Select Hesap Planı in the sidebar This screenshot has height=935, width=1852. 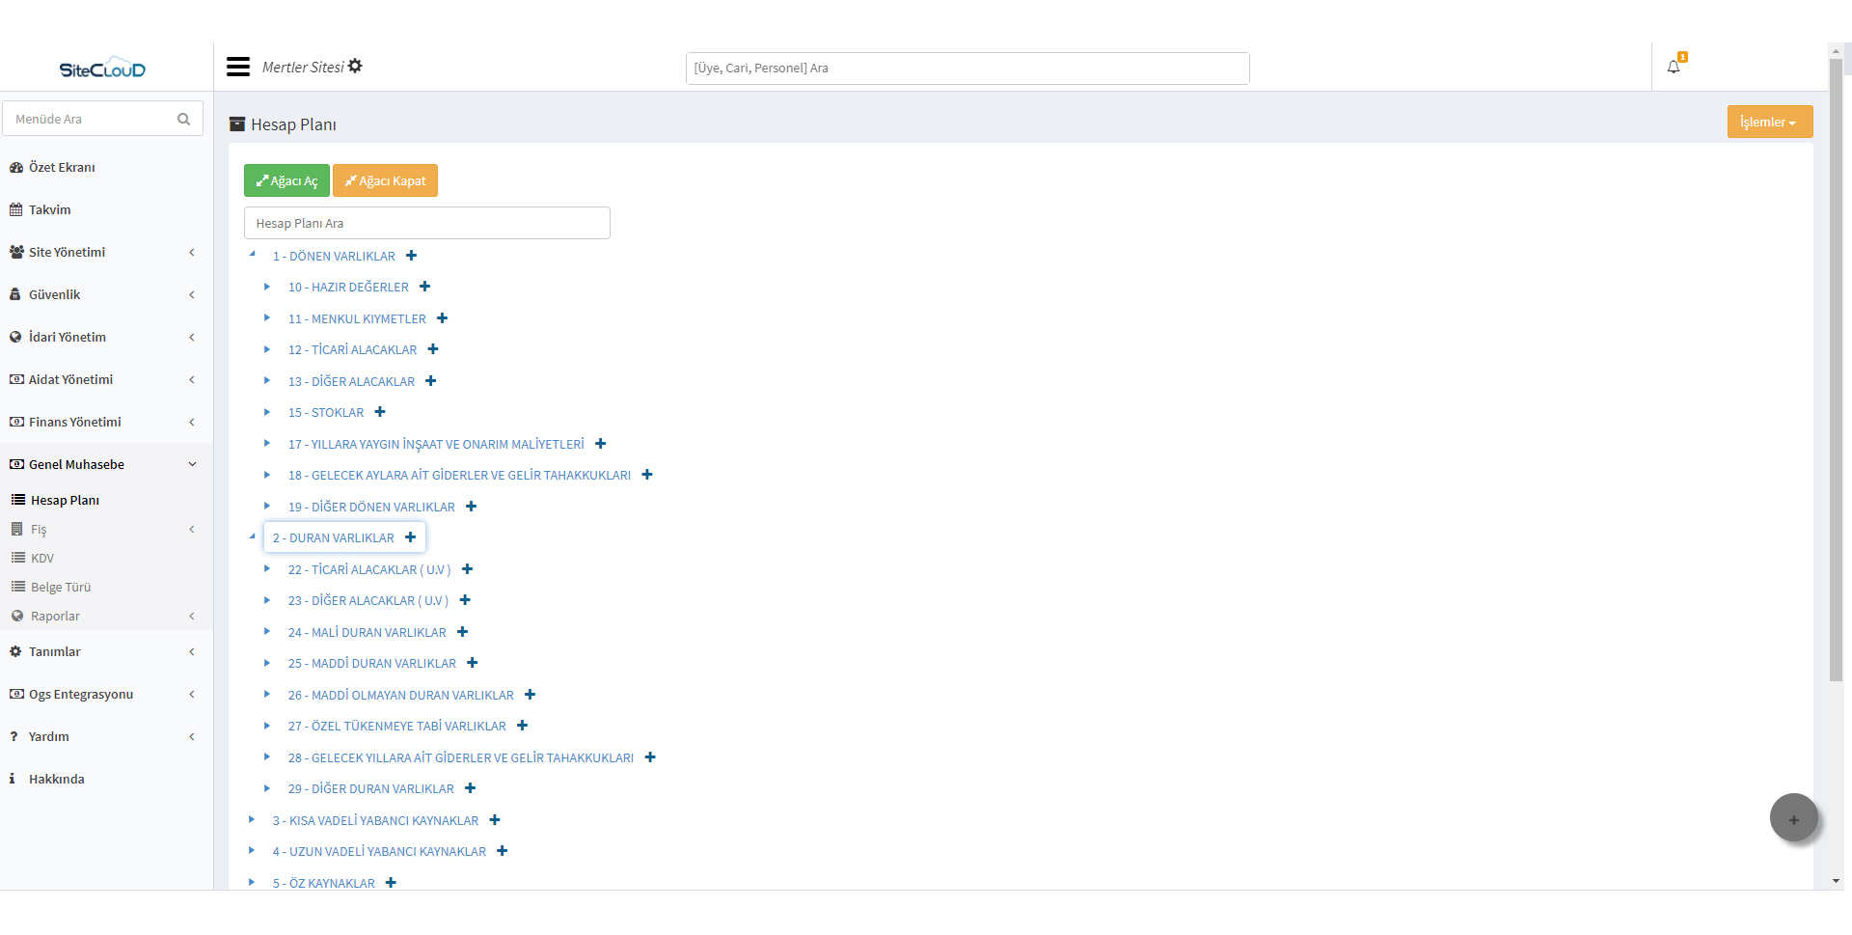pos(66,500)
